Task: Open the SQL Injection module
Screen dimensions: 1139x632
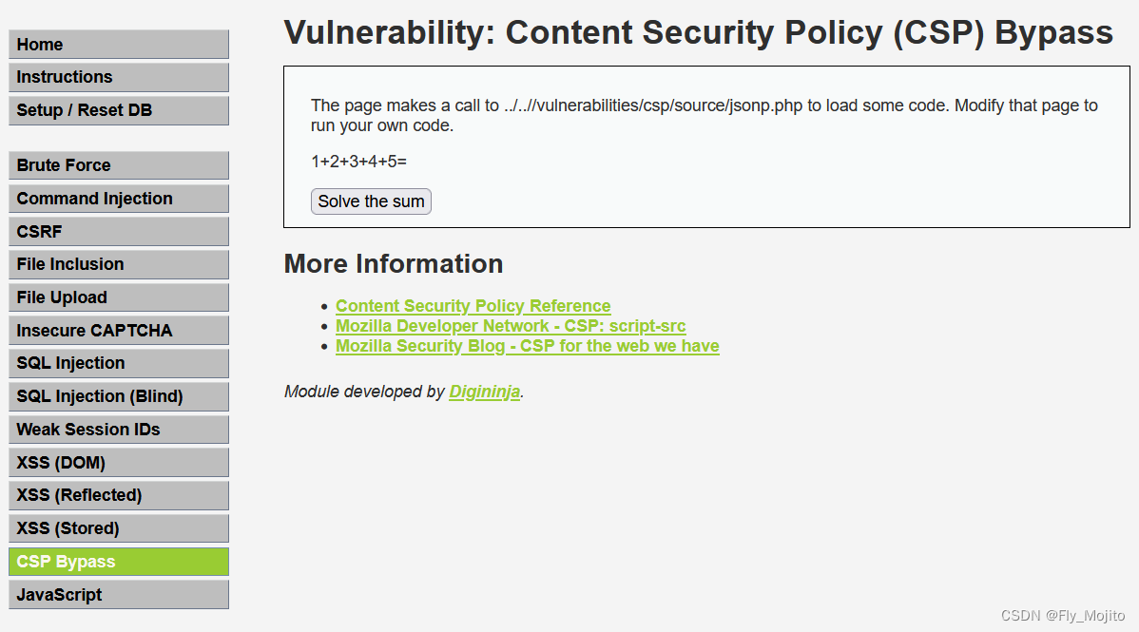Action: pyautogui.click(x=118, y=363)
